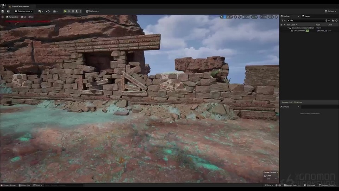Toggle the Outliner visibility eye column
Image resolution: width=339 pixels, height=191 pixels.
[282, 25]
